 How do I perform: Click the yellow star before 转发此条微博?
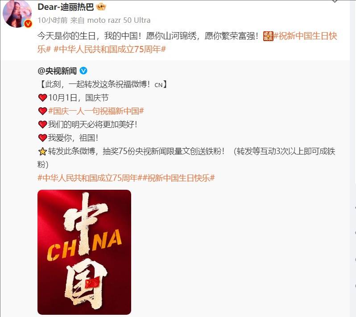42,151
